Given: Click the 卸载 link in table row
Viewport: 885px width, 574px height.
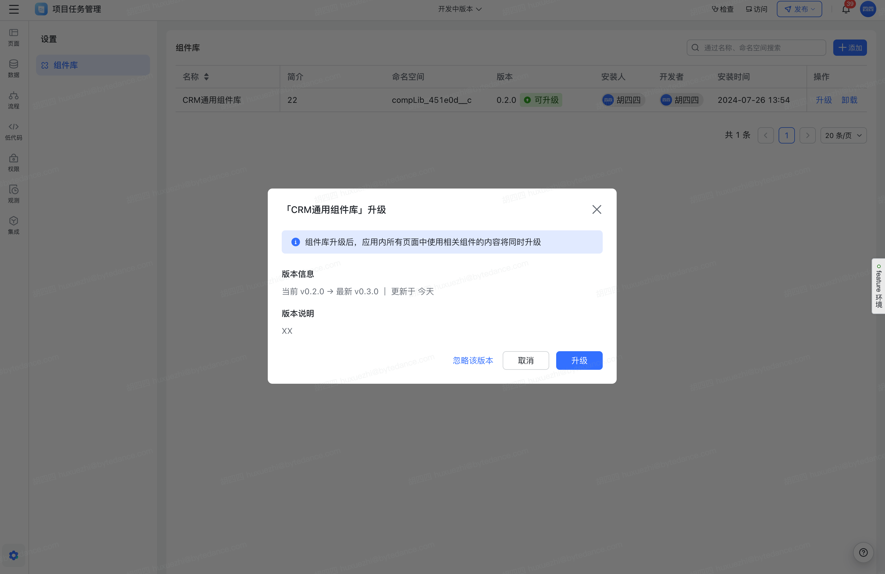Looking at the screenshot, I should (x=849, y=100).
